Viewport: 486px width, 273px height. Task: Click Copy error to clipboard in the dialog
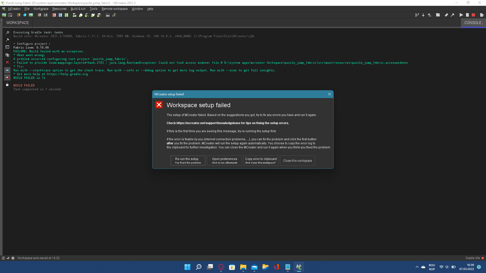(x=261, y=161)
